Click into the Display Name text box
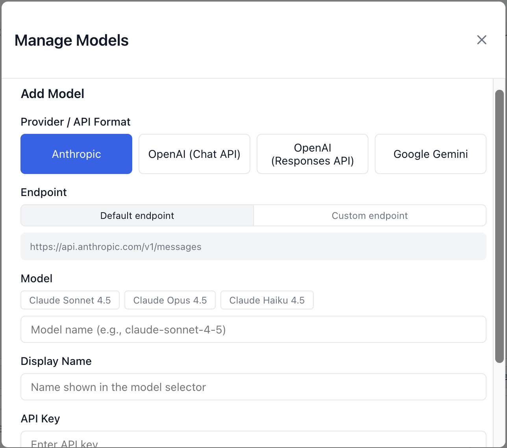 (x=253, y=387)
